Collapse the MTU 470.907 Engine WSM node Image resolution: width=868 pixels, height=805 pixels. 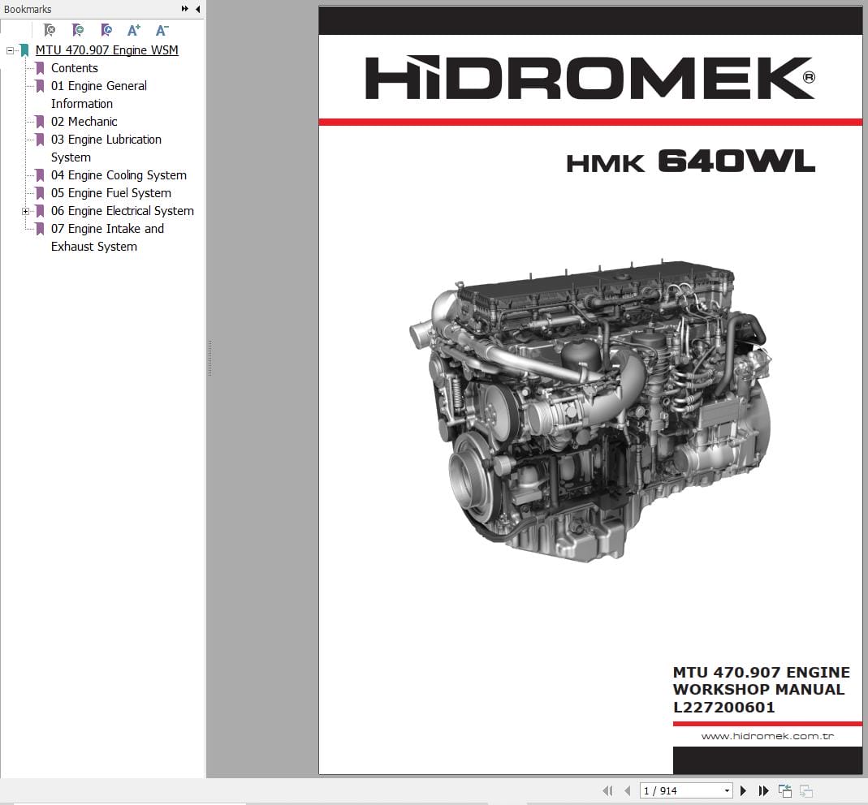point(10,50)
